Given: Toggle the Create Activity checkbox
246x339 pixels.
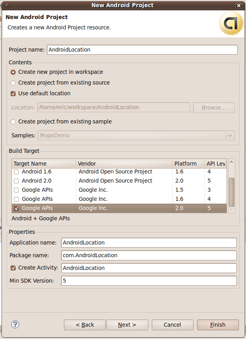Looking at the screenshot, I should (13, 268).
